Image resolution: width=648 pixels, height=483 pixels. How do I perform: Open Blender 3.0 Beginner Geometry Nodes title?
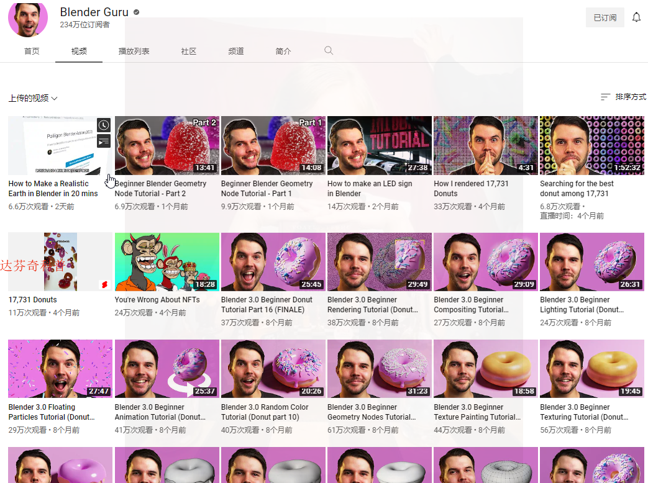pos(372,412)
